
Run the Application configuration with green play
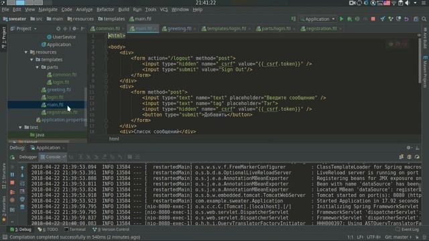pos(341,19)
